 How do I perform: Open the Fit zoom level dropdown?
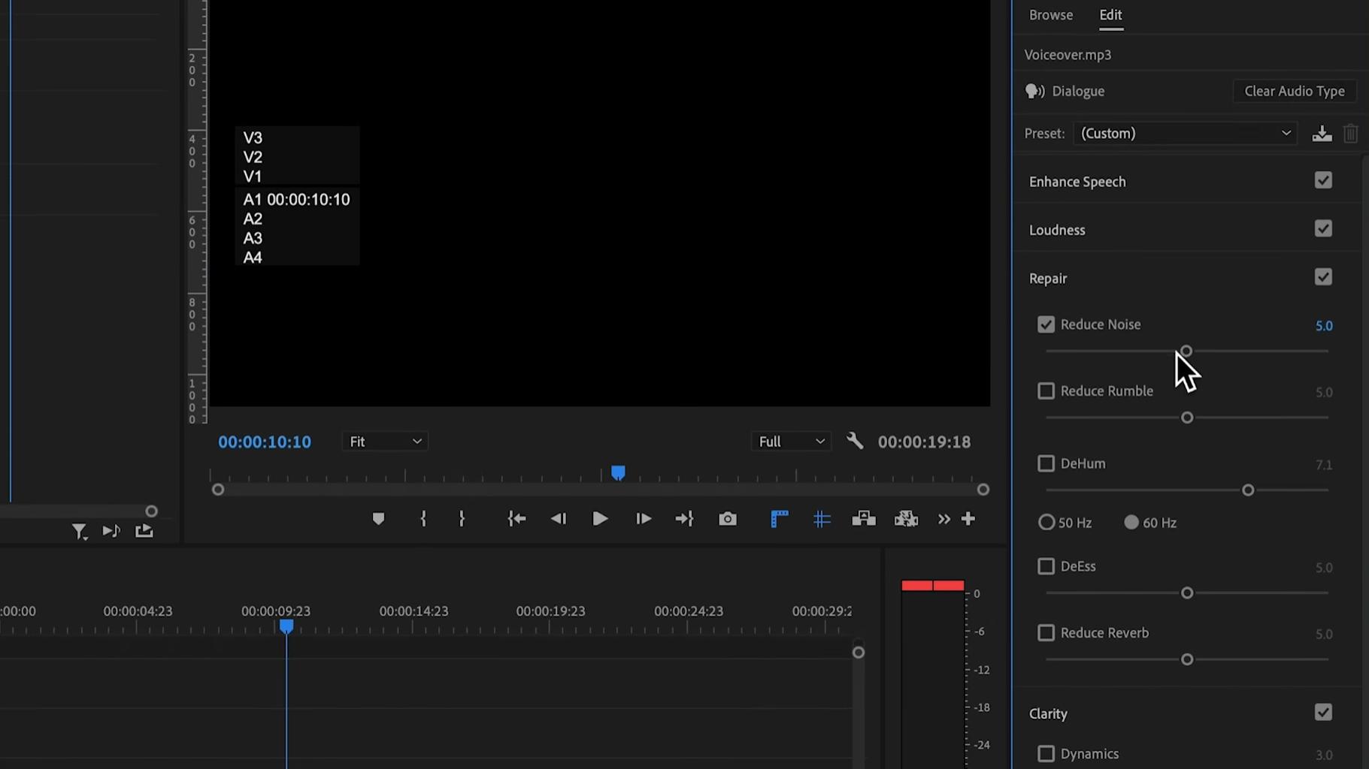pyautogui.click(x=385, y=442)
